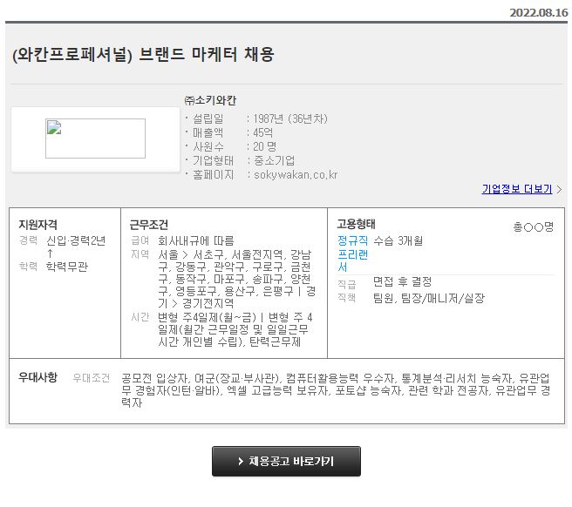Click the 기업정보 더보기 link
Screen dimensions: 572x507
click(x=517, y=189)
